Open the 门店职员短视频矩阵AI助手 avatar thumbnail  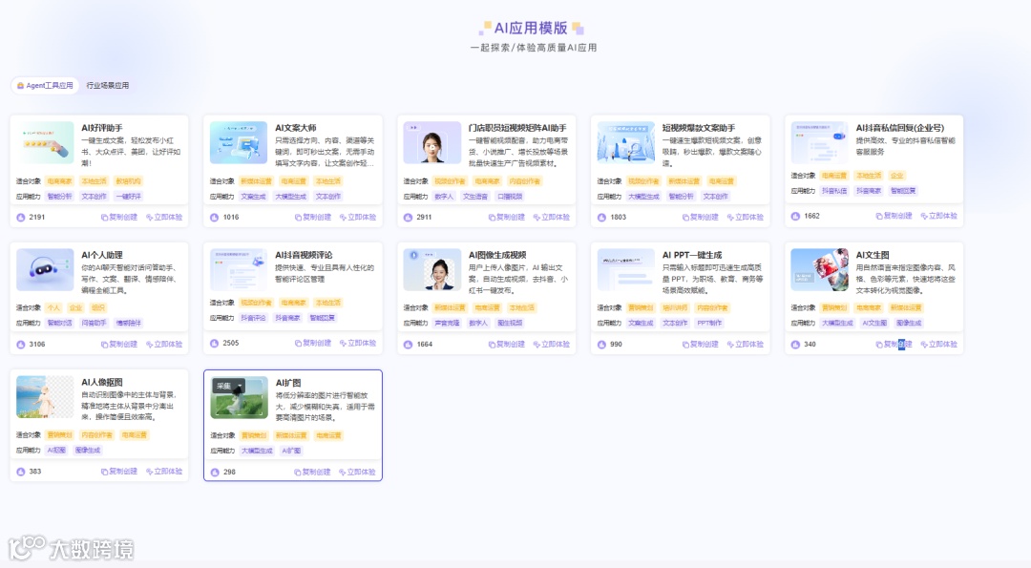pyautogui.click(x=432, y=142)
